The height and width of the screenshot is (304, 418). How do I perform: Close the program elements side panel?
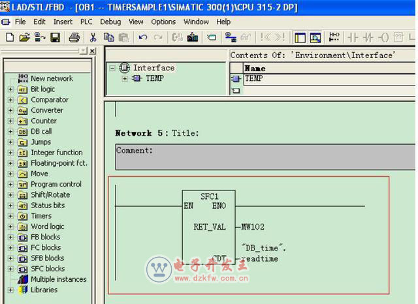click(92, 51)
